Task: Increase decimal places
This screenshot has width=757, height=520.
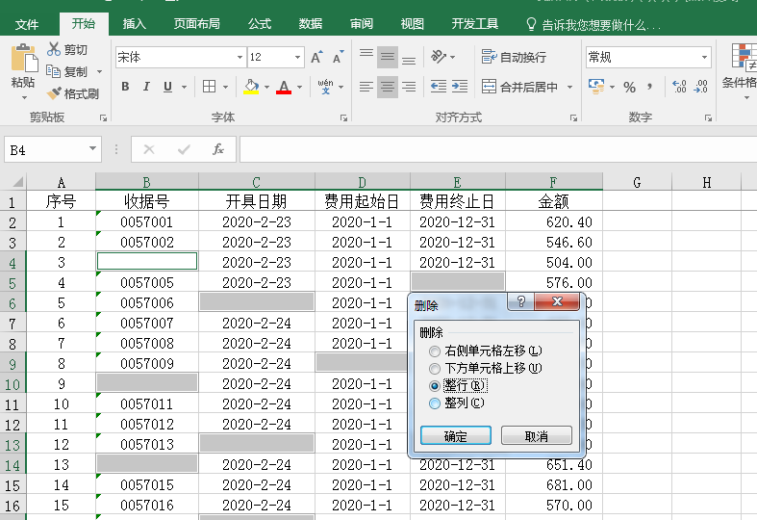Action: 679,87
